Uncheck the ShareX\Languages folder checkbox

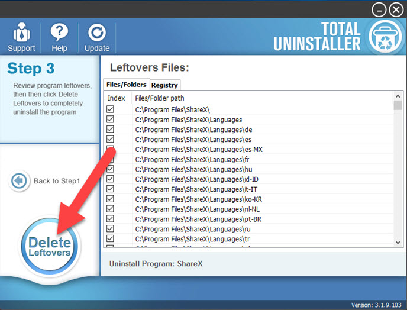point(110,119)
